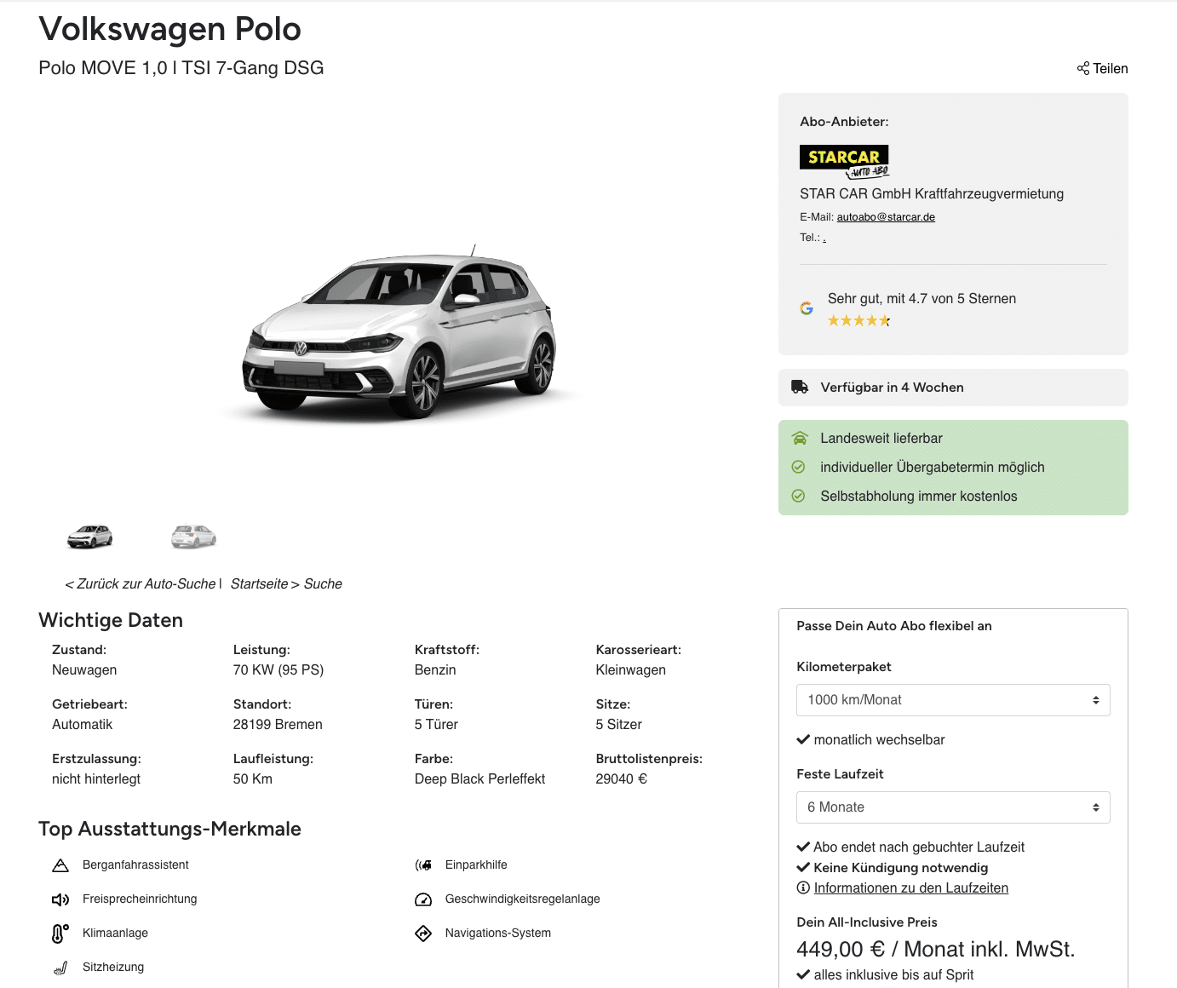Click the STARCAR Auto Abo logo
The height and width of the screenshot is (988, 1177).
[844, 162]
